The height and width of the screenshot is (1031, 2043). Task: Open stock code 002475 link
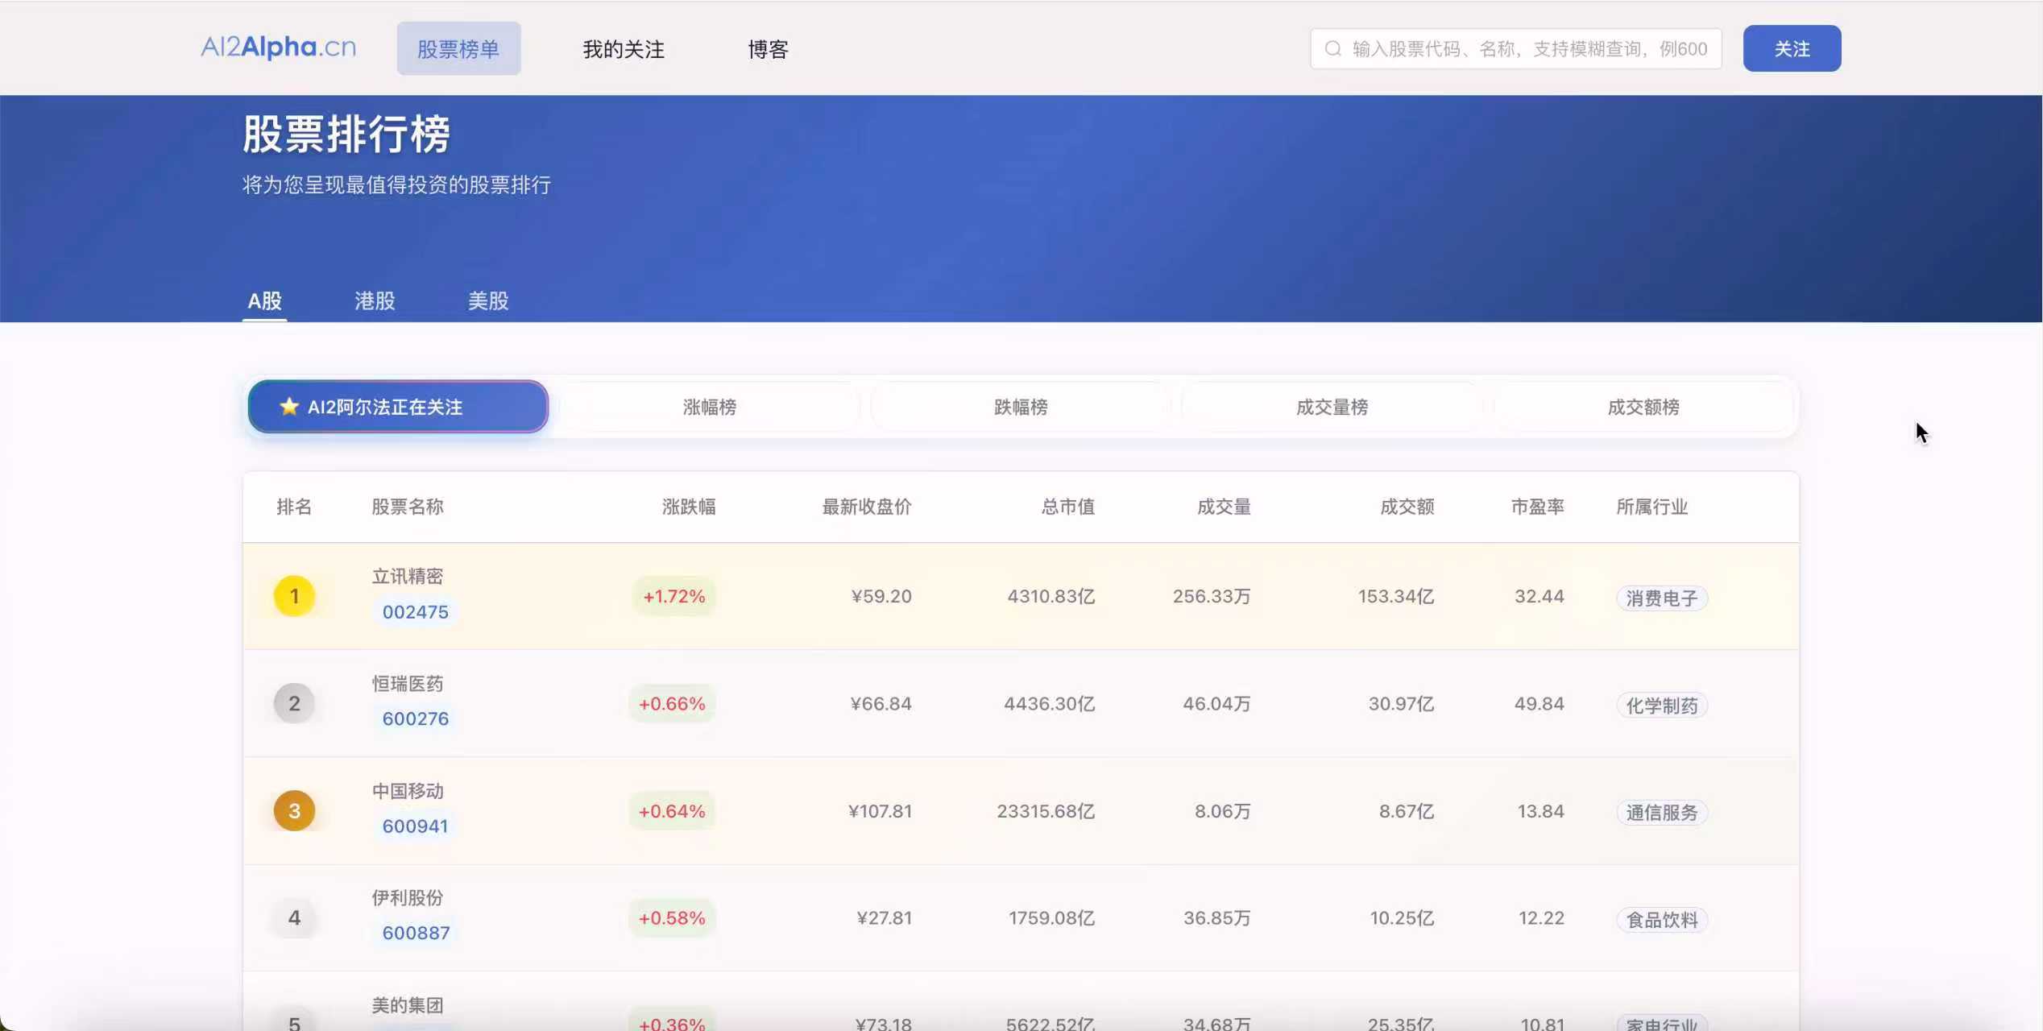[415, 612]
